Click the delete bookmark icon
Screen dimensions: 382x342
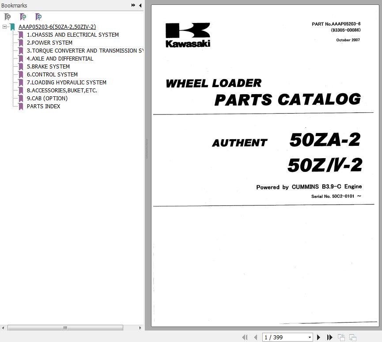point(8,17)
